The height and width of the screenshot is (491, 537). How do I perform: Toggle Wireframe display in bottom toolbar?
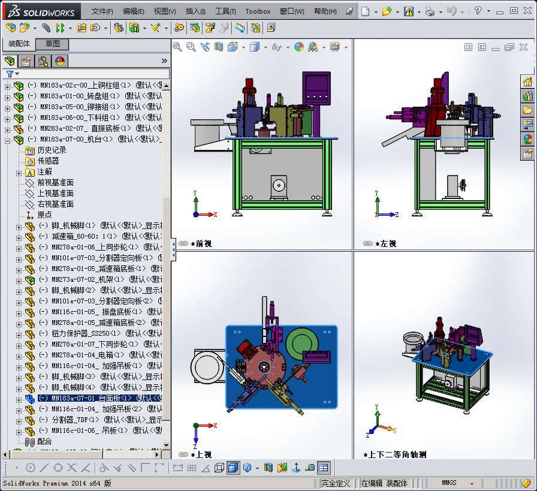(x=219, y=468)
